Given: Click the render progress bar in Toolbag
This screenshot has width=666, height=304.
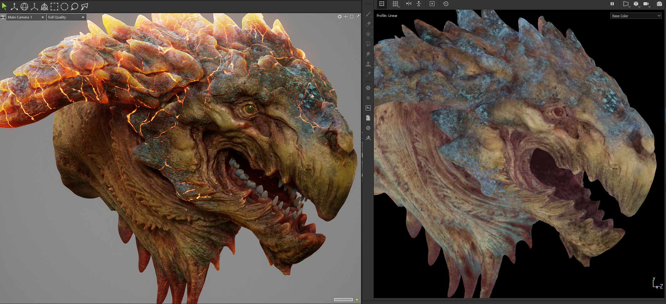Looking at the screenshot, I should (x=343, y=300).
